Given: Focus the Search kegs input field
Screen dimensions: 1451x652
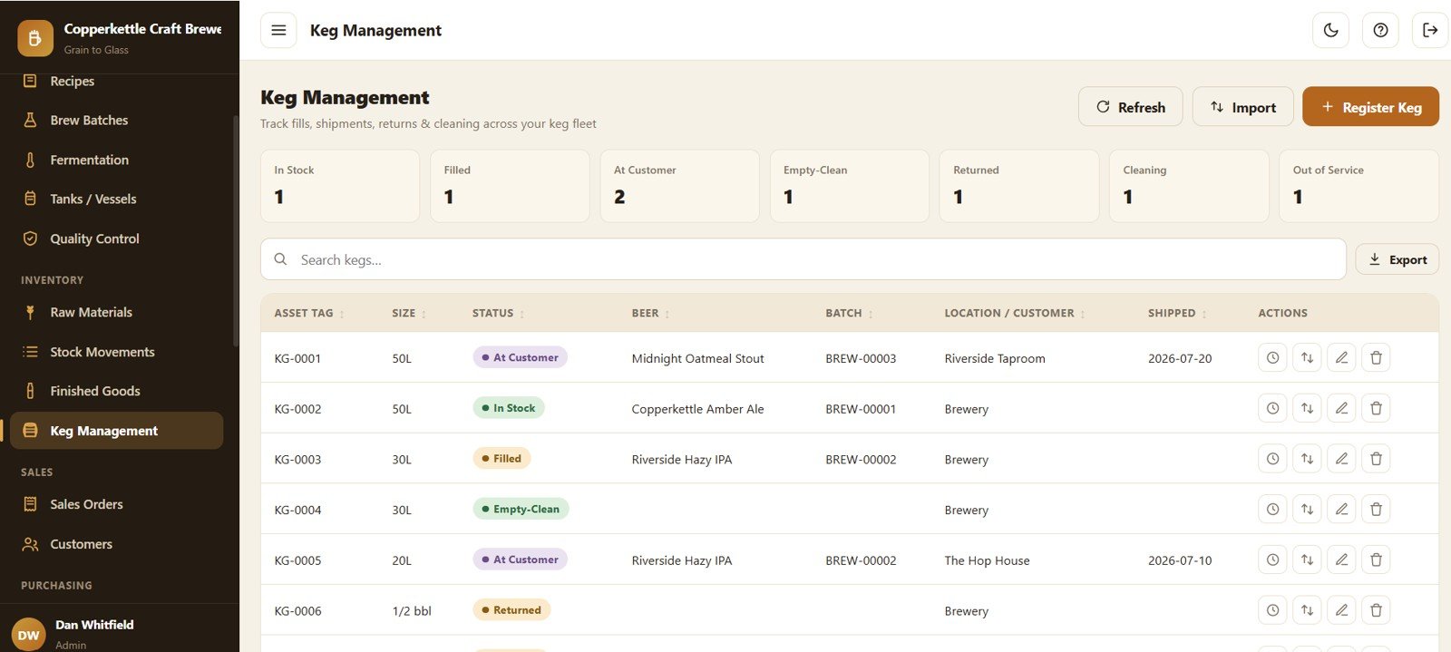Looking at the screenshot, I should pyautogui.click(x=803, y=259).
